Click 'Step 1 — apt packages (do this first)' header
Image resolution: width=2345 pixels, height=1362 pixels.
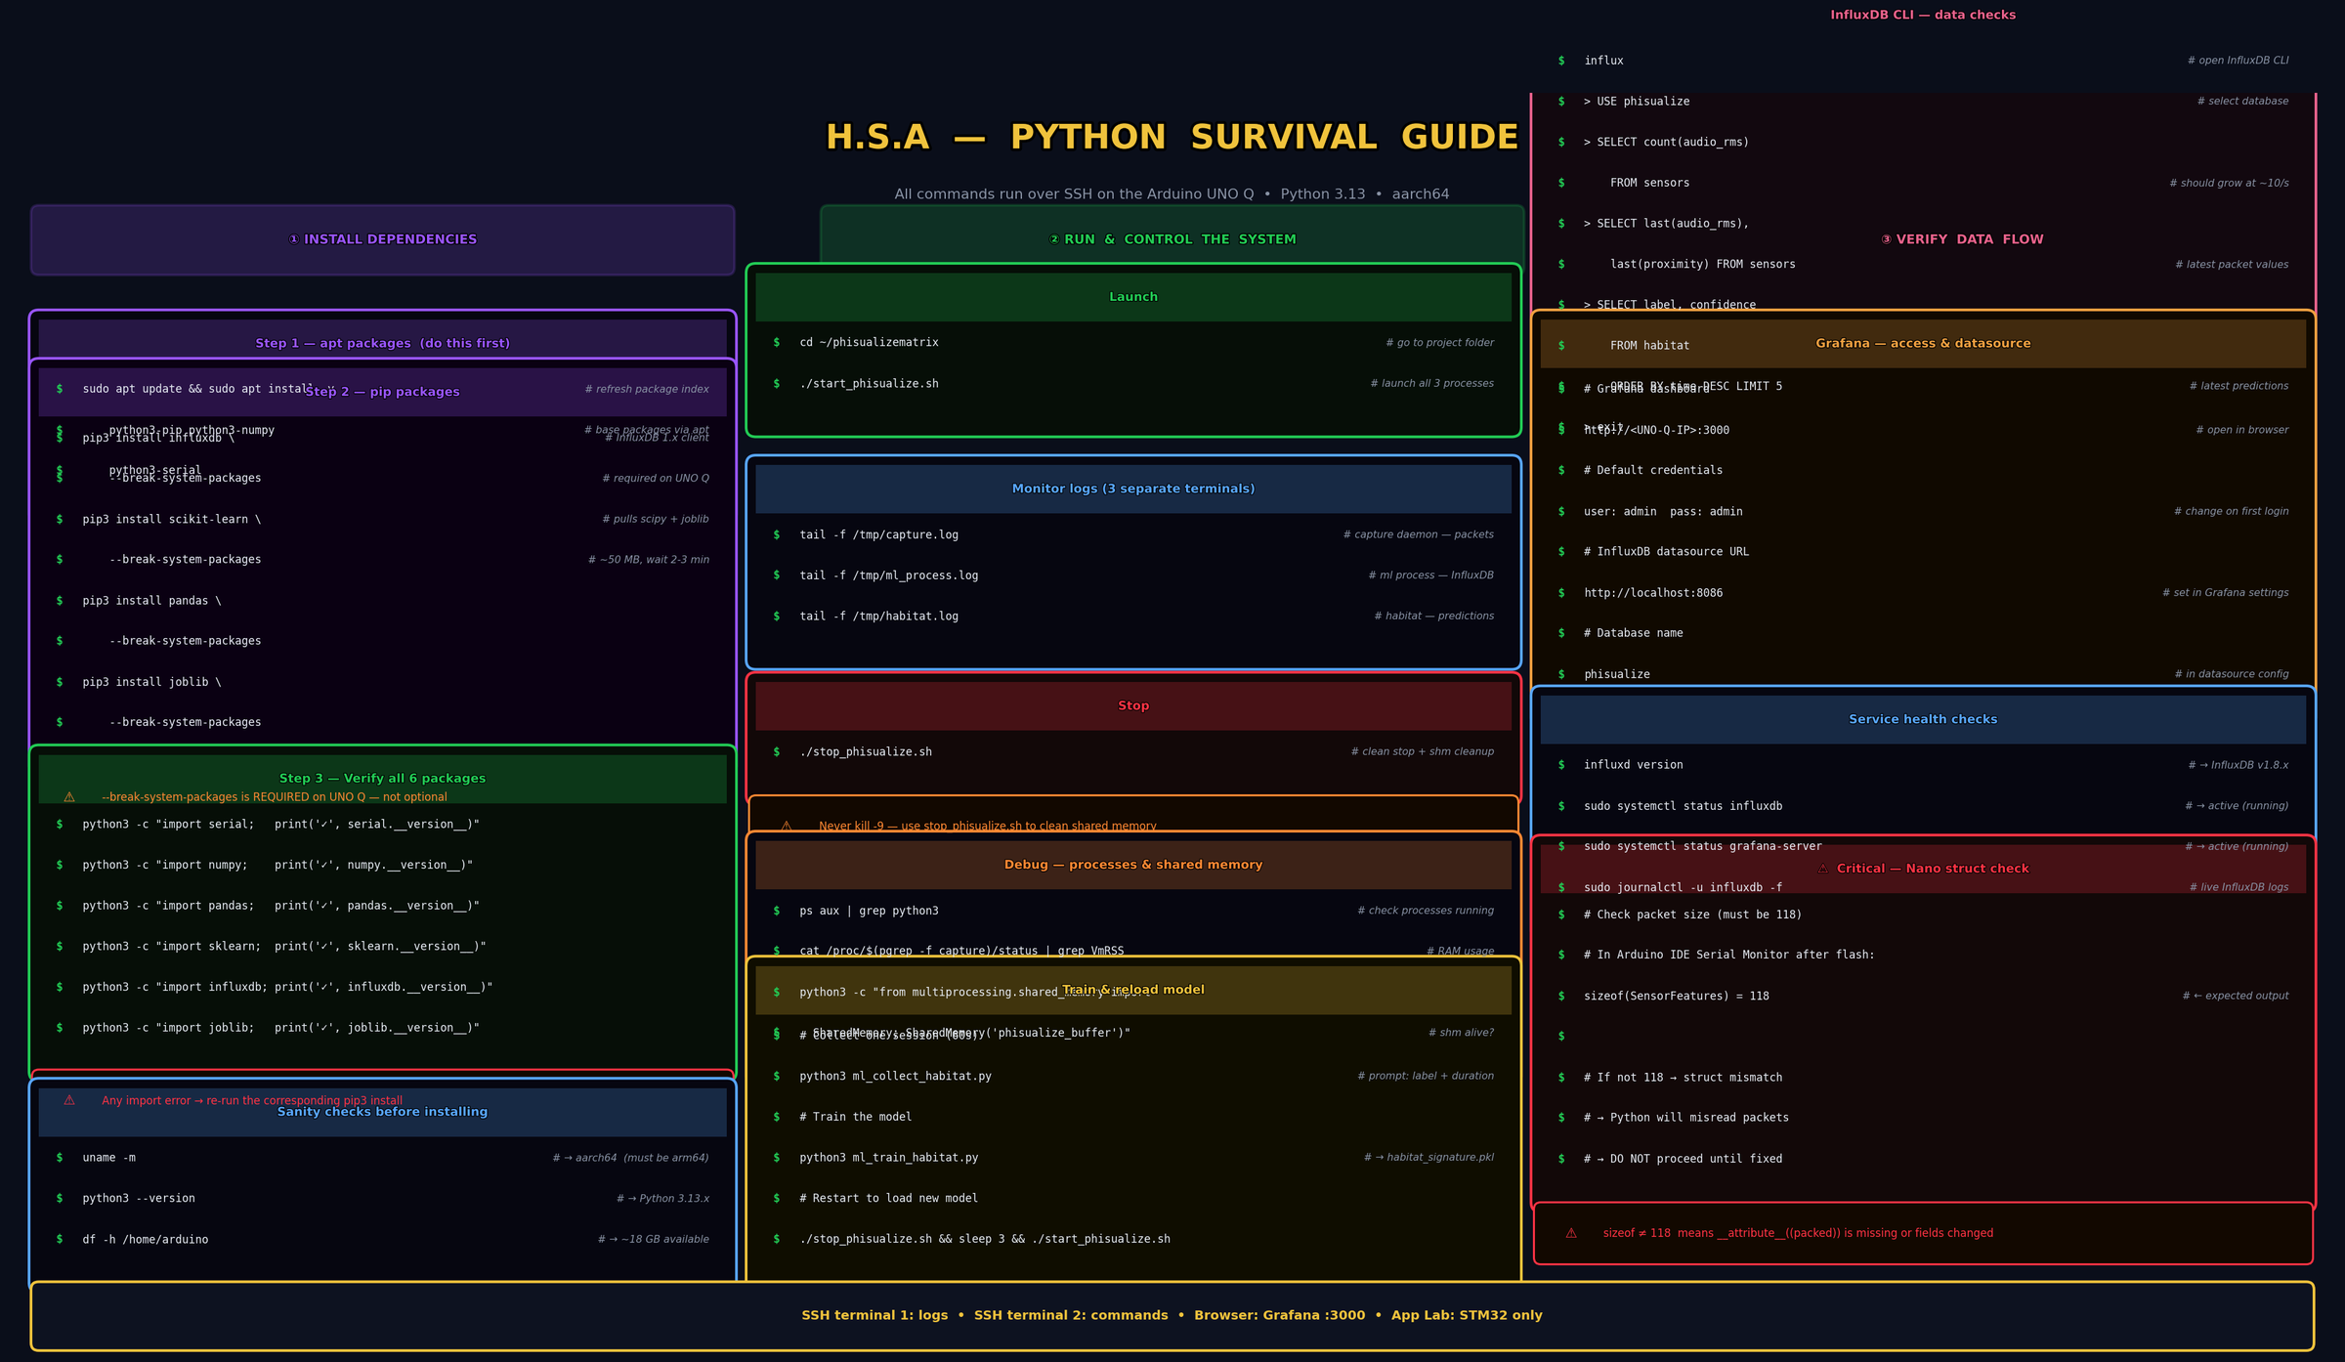click(x=383, y=343)
